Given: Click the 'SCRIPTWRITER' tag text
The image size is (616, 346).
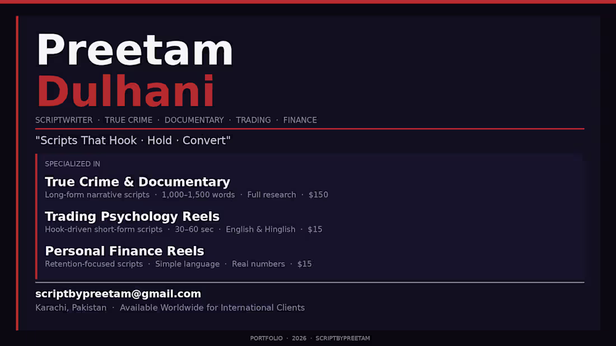Looking at the screenshot, I should [64, 120].
